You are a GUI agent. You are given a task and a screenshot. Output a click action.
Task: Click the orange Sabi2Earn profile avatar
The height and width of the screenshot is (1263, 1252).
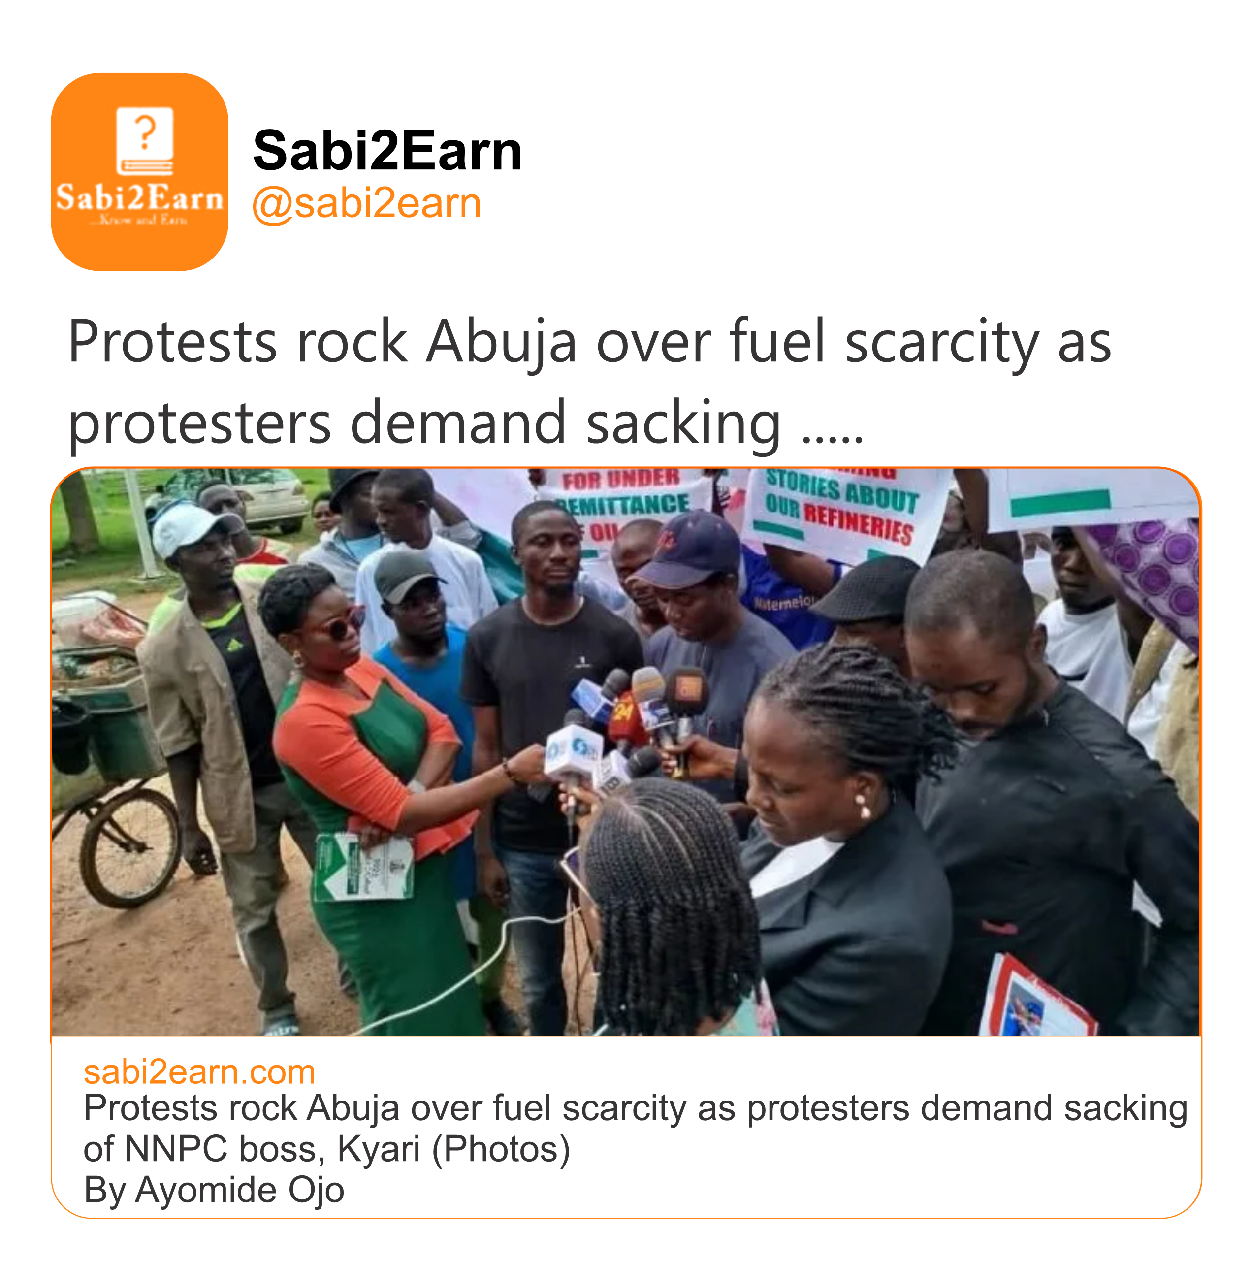(139, 172)
